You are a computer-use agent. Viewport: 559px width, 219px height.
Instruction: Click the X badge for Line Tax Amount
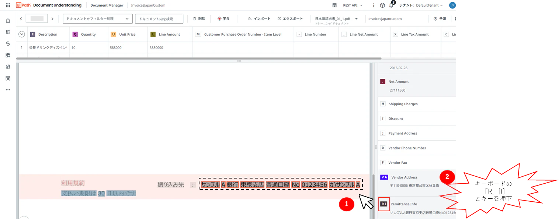(396, 34)
